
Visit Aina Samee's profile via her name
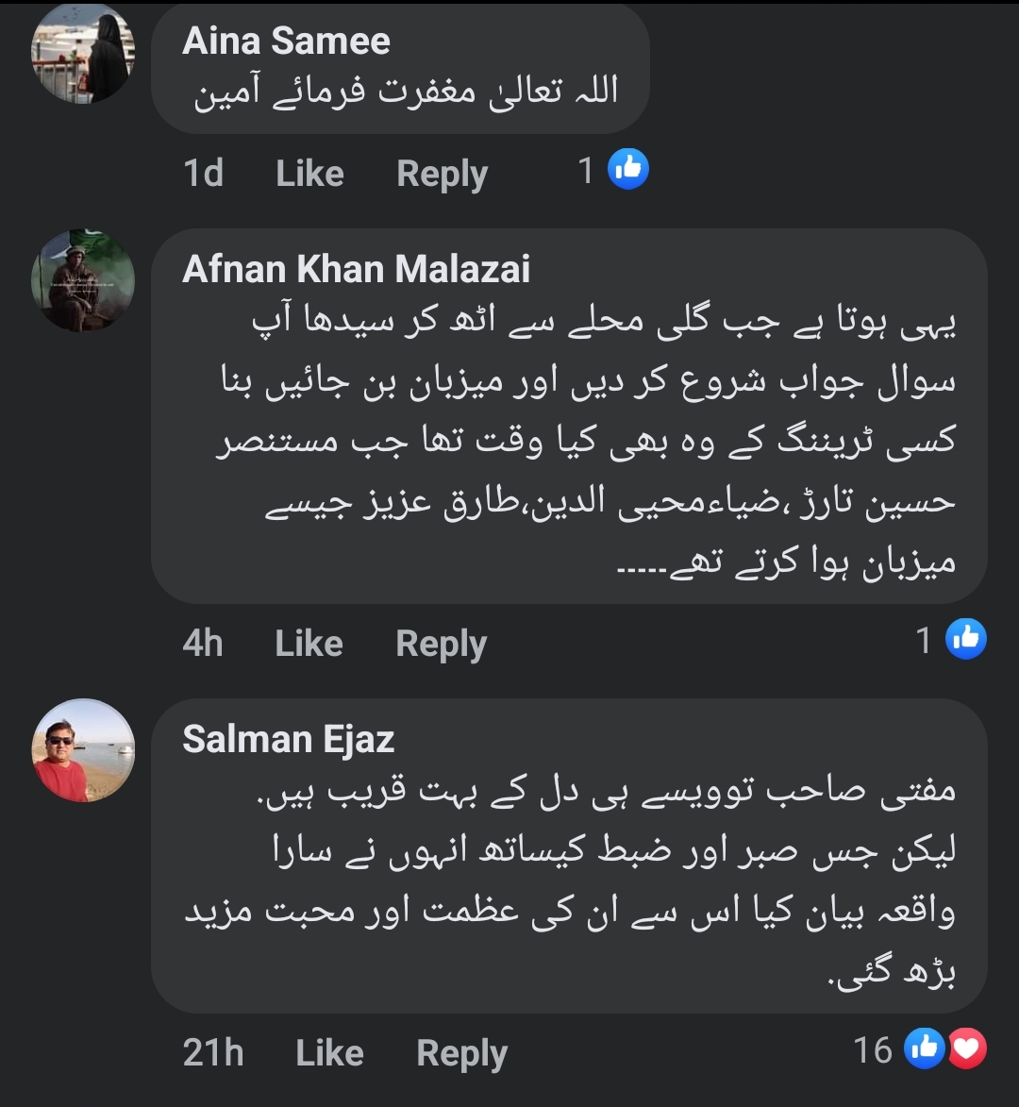[286, 41]
